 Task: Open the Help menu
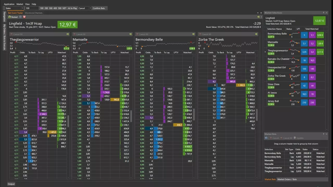pos(34,4)
